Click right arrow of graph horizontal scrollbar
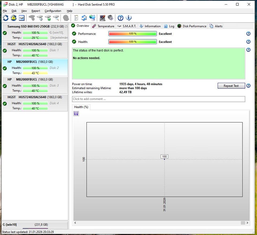Image resolution: width=257 pixels, height=235 pixels. tap(247, 223)
